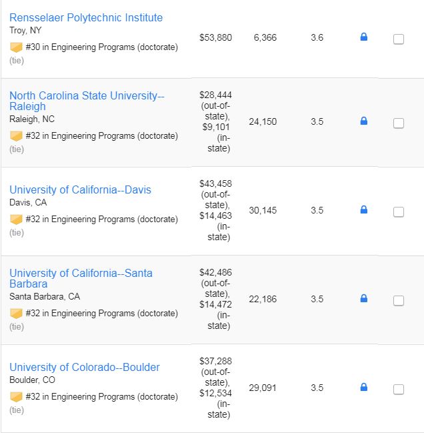Visit University of California--Davis page

(80, 189)
